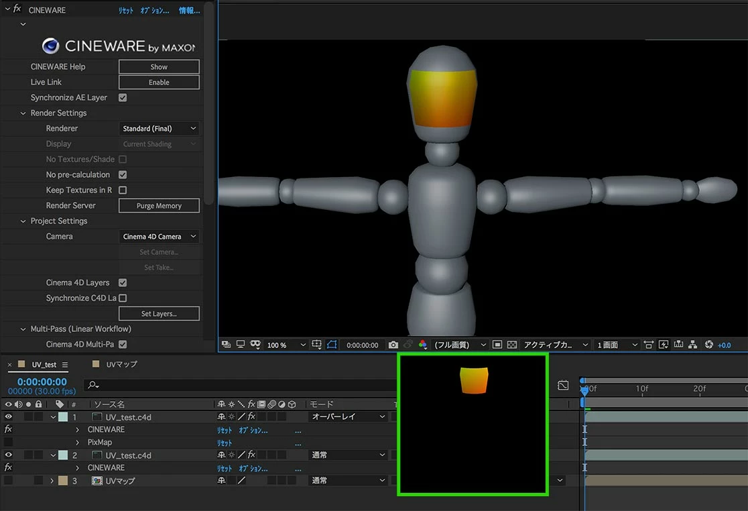This screenshot has height=511, width=748.
Task: Click the quality slash switch on layer 2
Action: 242,455
